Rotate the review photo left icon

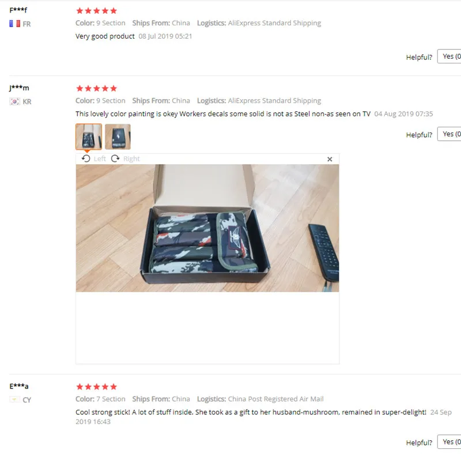point(86,159)
